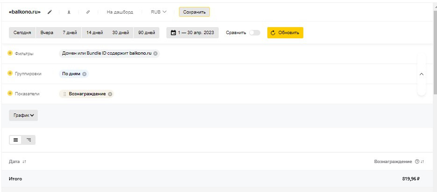Add a metric with Показатели plus icon

10,93
